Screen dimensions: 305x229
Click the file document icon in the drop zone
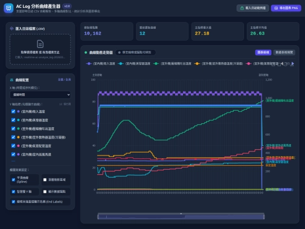click(x=40, y=44)
